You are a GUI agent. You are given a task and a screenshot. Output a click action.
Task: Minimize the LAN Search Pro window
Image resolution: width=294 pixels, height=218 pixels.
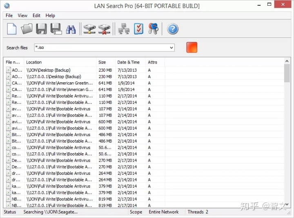tap(259, 5)
